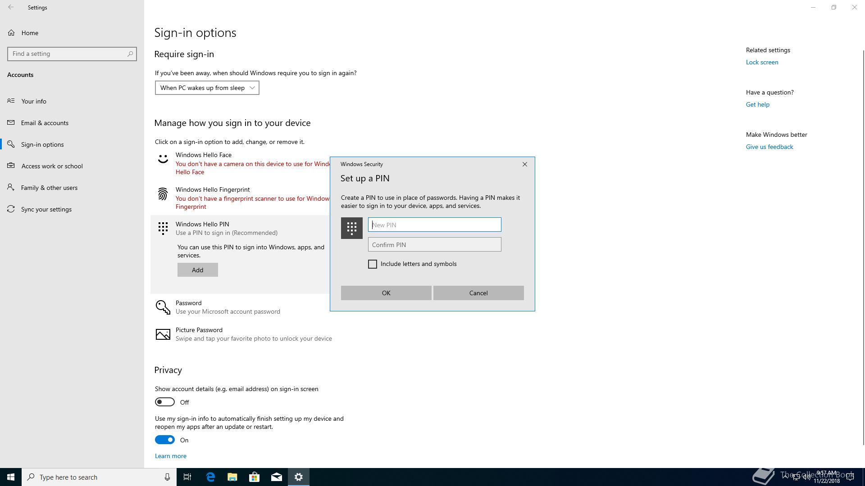Click the Get help link
The image size is (865, 486).
[758, 104]
